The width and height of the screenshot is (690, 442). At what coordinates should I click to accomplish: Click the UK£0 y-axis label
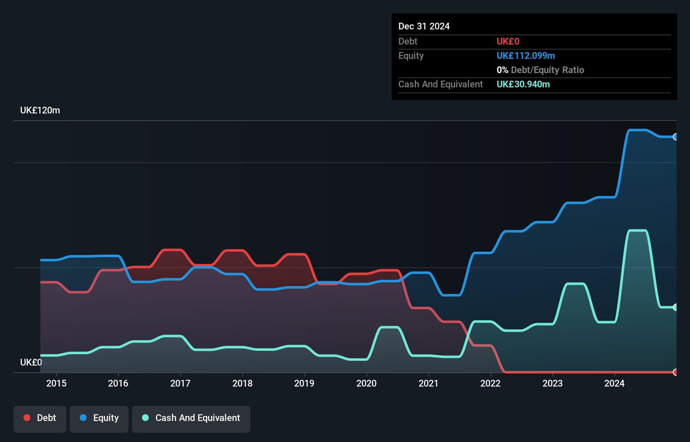click(x=31, y=362)
